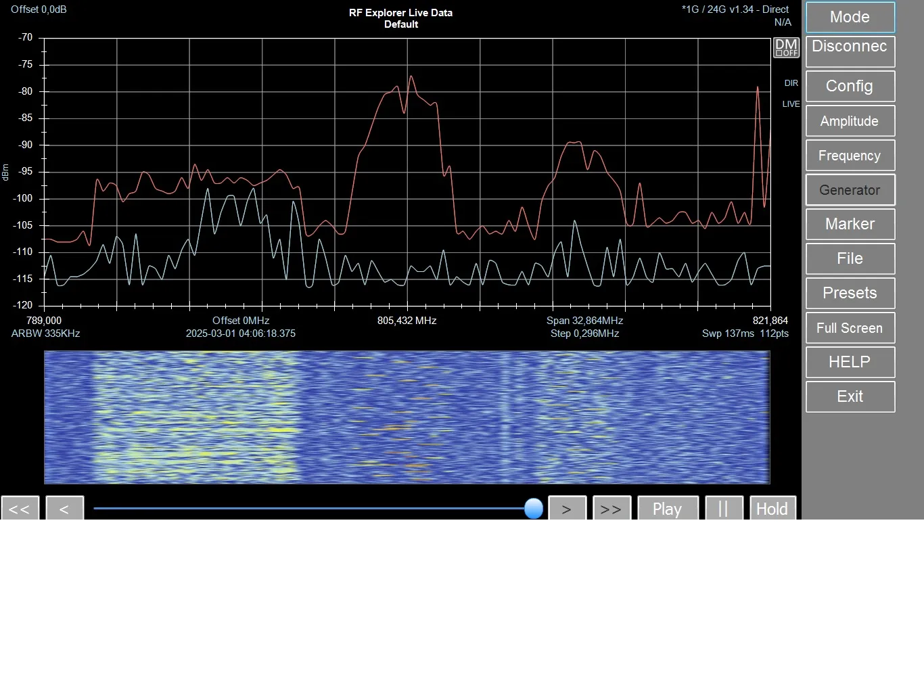Jump to last sample with >> button
The image size is (924, 690).
click(x=611, y=508)
